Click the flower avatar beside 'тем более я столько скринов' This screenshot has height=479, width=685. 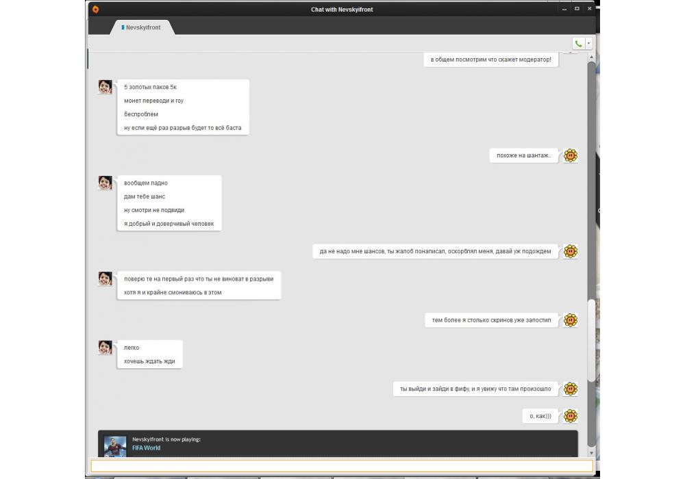point(570,320)
